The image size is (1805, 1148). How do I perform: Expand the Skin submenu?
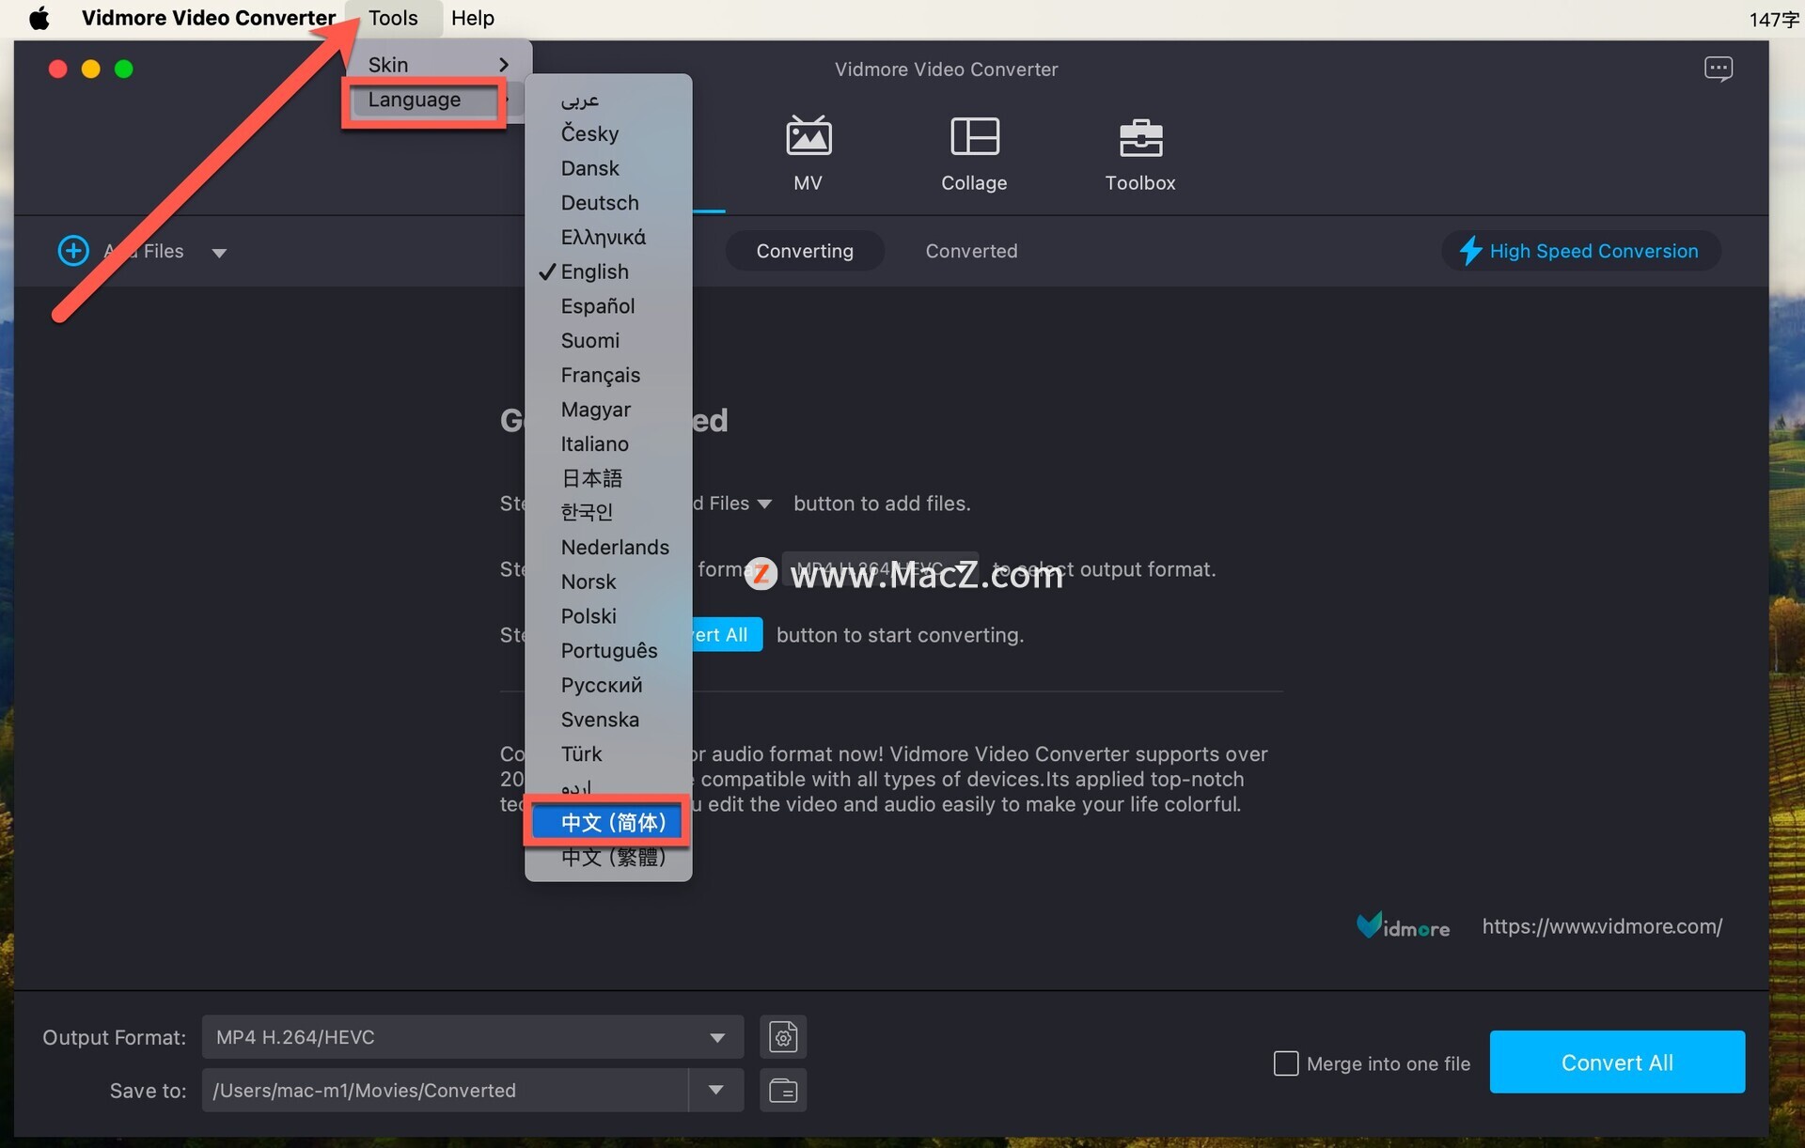pyautogui.click(x=438, y=65)
